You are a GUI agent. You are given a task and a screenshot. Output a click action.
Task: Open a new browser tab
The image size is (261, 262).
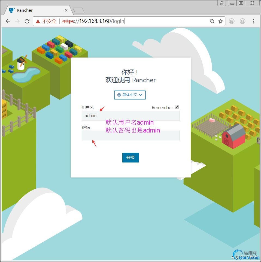(x=79, y=10)
